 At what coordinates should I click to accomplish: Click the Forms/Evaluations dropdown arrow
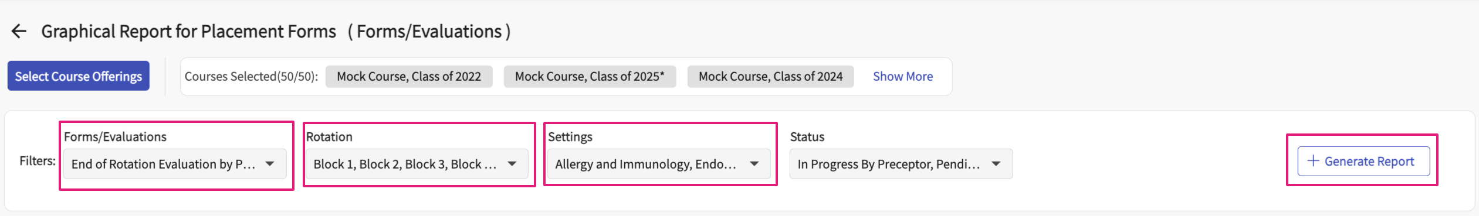coord(270,164)
